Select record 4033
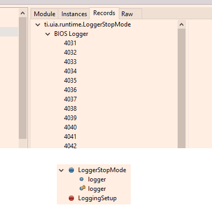 [x=70, y=62]
